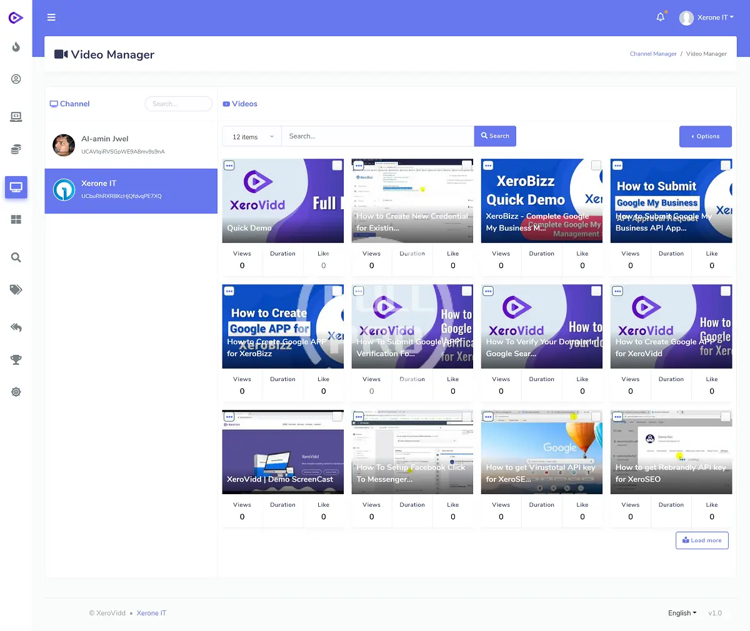Open the trophy icon in sidebar
The height and width of the screenshot is (631, 750).
pyautogui.click(x=16, y=360)
